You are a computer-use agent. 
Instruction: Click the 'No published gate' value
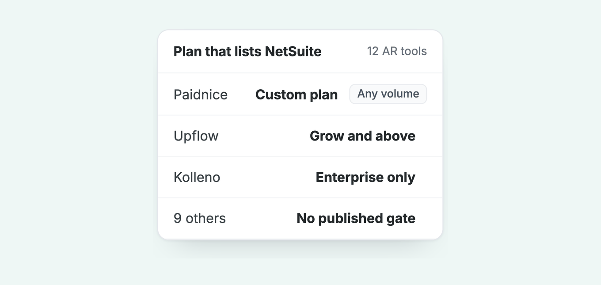[x=356, y=218]
